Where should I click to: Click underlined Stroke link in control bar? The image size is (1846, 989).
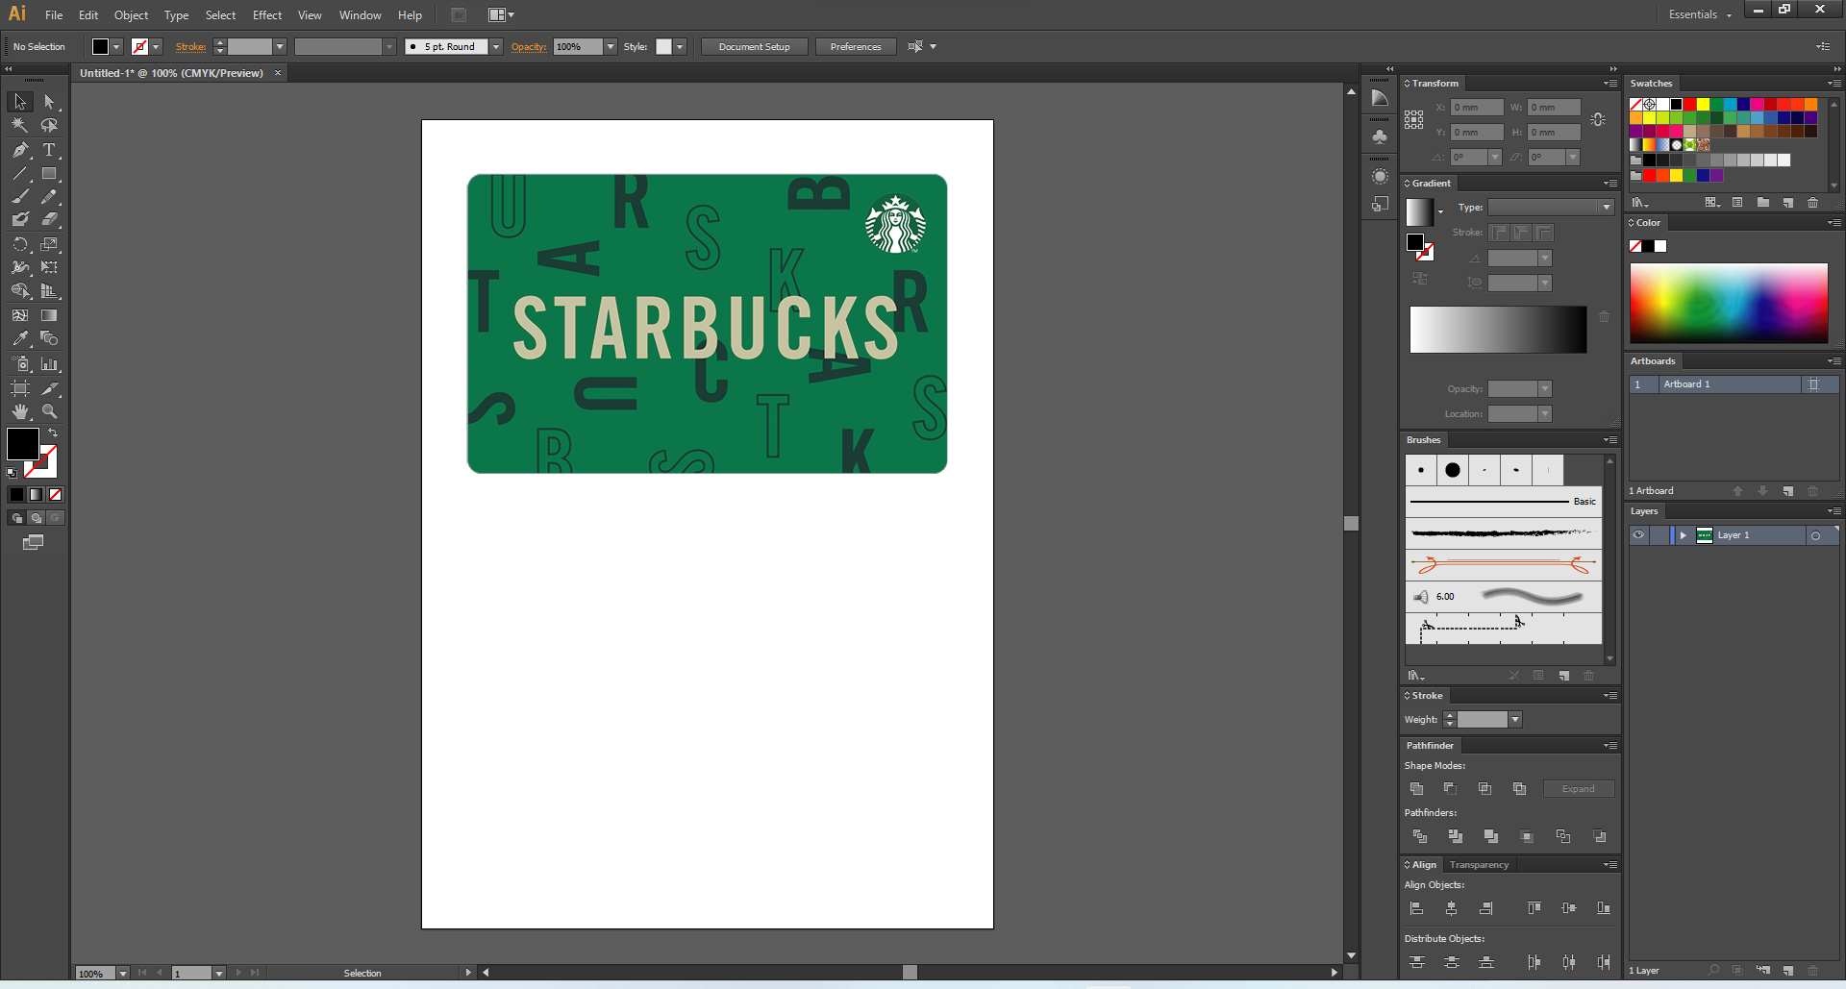click(x=190, y=47)
